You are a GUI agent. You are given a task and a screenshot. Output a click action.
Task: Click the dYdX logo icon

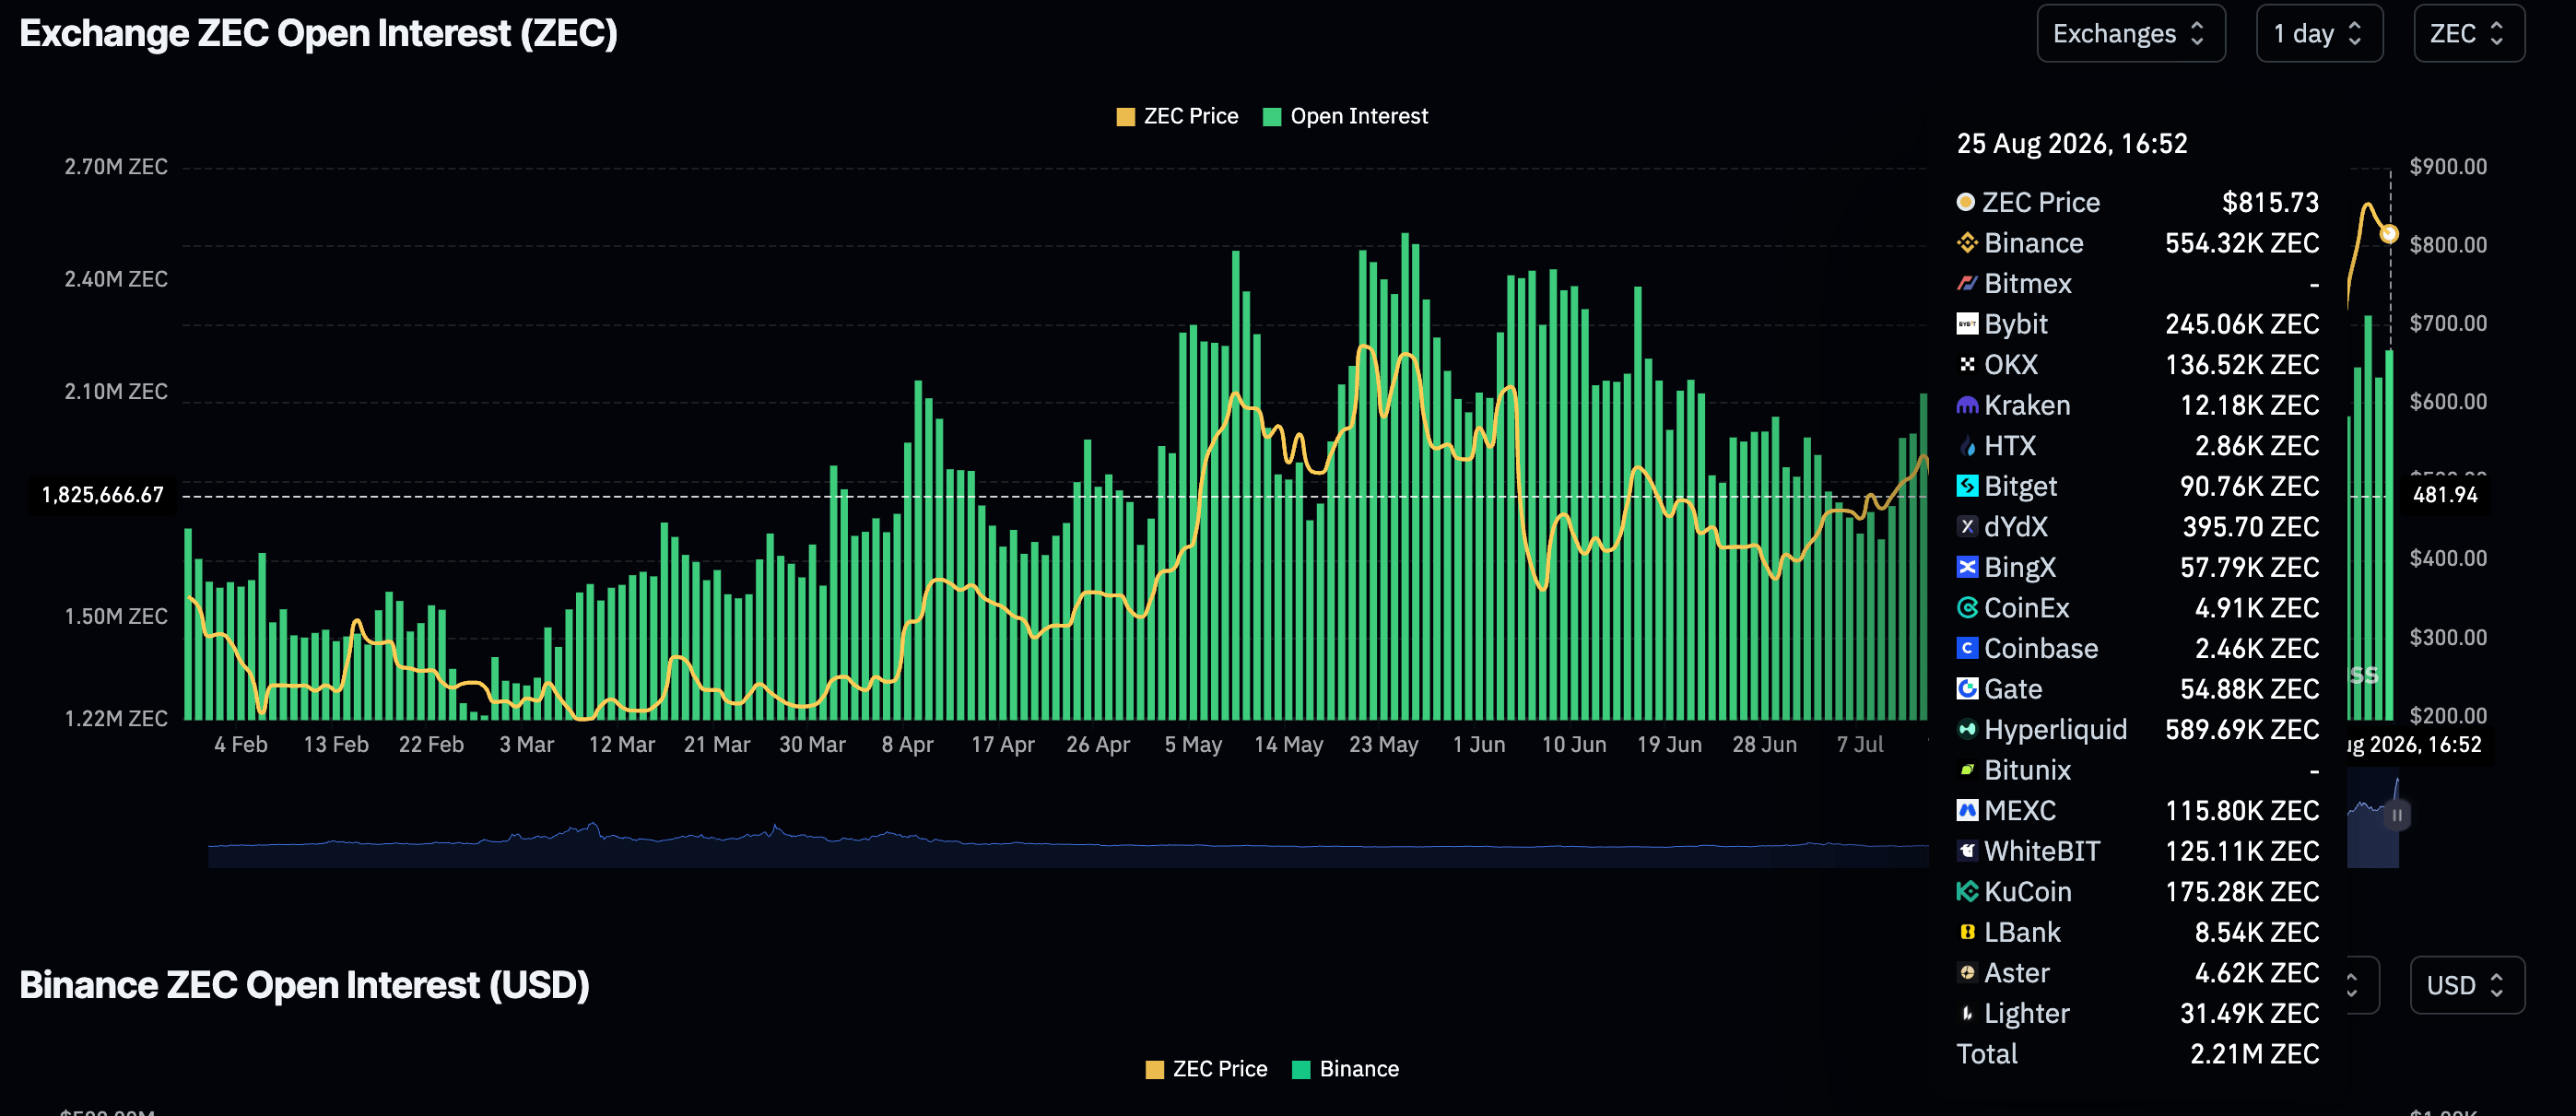click(x=1966, y=527)
